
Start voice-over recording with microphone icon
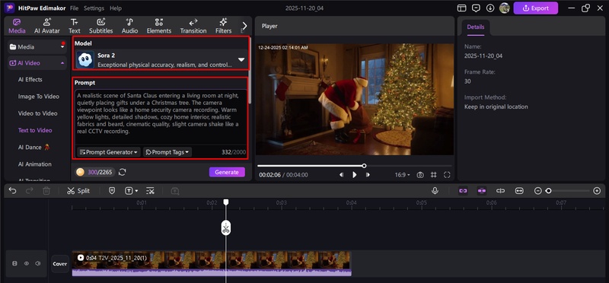[x=435, y=191]
